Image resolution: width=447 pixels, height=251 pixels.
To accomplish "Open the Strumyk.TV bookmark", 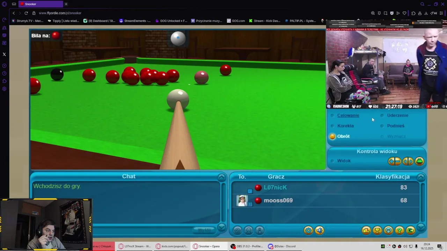I will pos(28,21).
